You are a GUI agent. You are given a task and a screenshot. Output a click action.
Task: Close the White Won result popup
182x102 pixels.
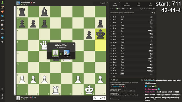pyautogui.click(x=74, y=44)
